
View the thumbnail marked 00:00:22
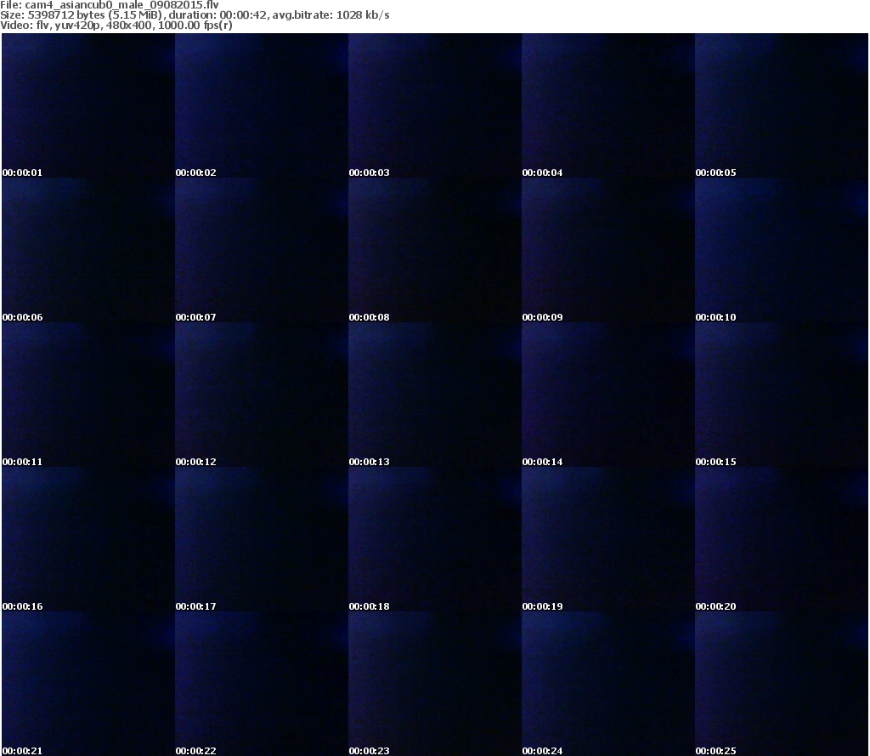click(x=262, y=683)
